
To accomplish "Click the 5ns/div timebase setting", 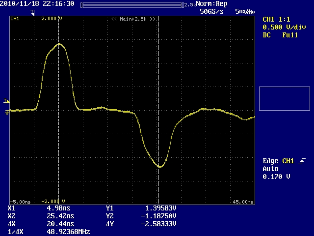I will tap(245, 11).
